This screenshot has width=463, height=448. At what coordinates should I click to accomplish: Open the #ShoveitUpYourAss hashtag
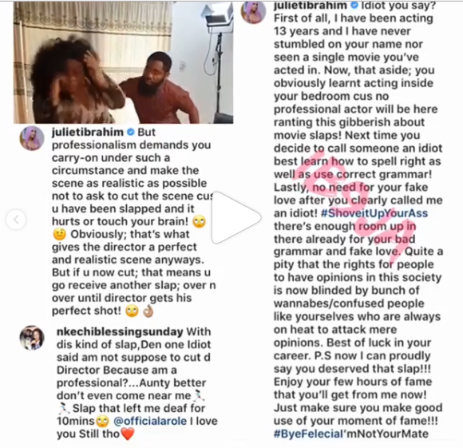pyautogui.click(x=374, y=213)
